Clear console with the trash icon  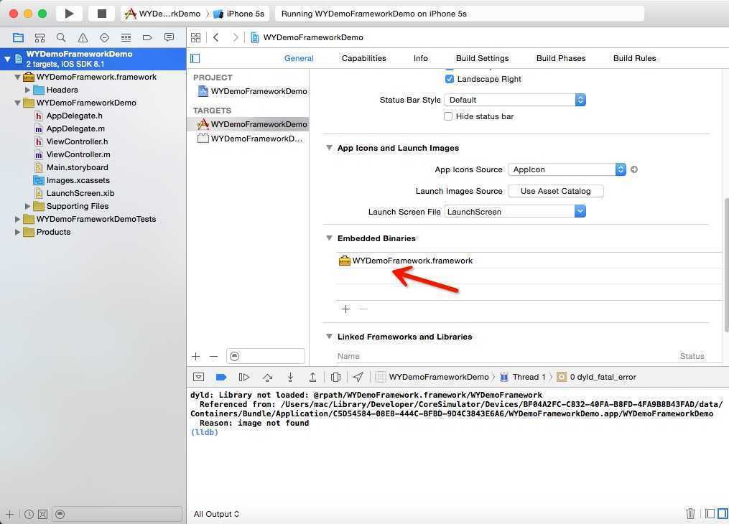tap(690, 513)
